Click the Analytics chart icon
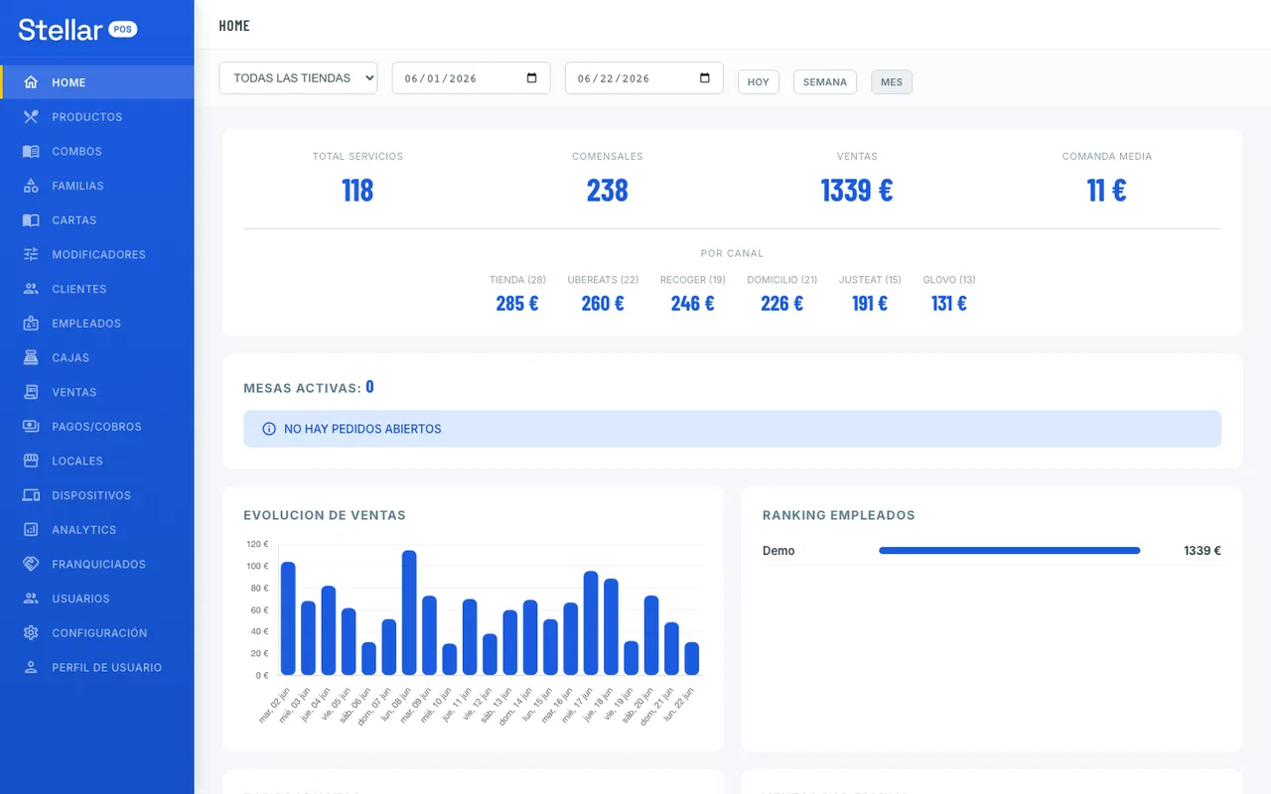 (31, 530)
